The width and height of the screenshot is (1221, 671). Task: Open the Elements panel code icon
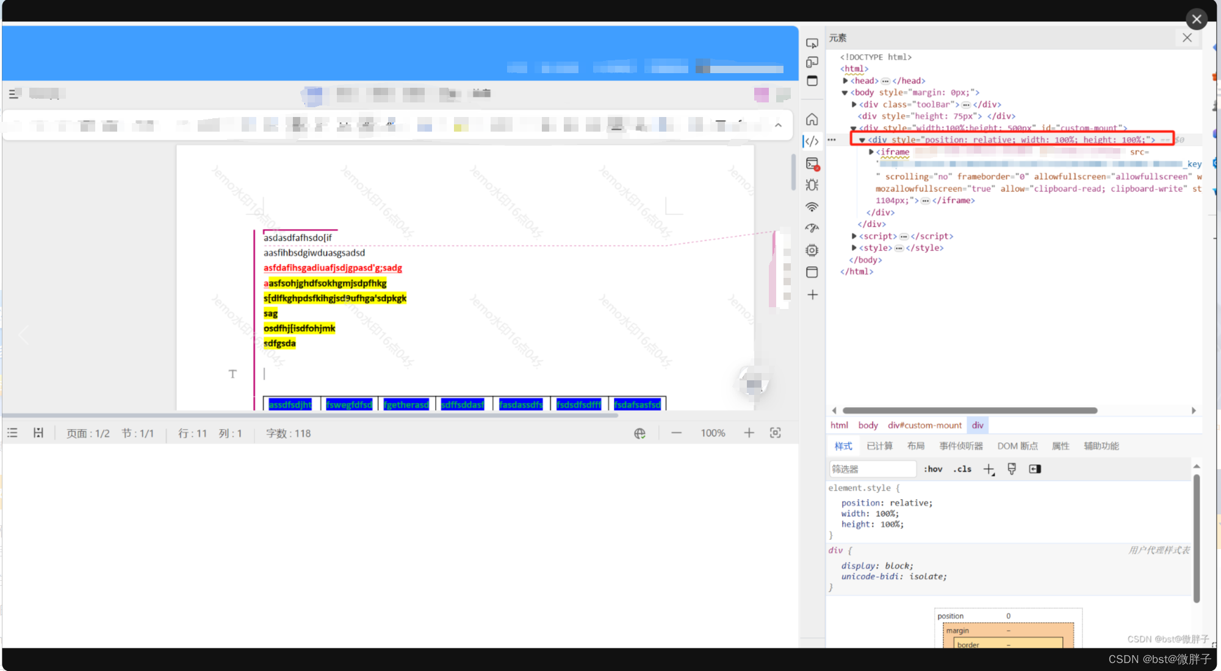pos(812,141)
